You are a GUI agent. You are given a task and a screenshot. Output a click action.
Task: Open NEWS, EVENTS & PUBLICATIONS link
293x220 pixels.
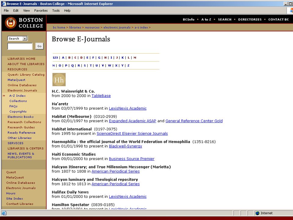coord(21,156)
